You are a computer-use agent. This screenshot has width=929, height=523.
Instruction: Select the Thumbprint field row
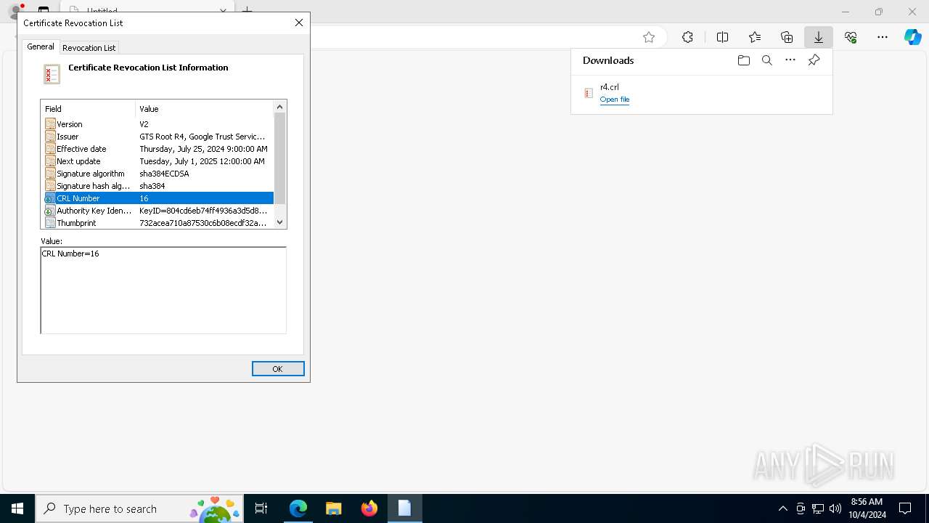tap(158, 223)
